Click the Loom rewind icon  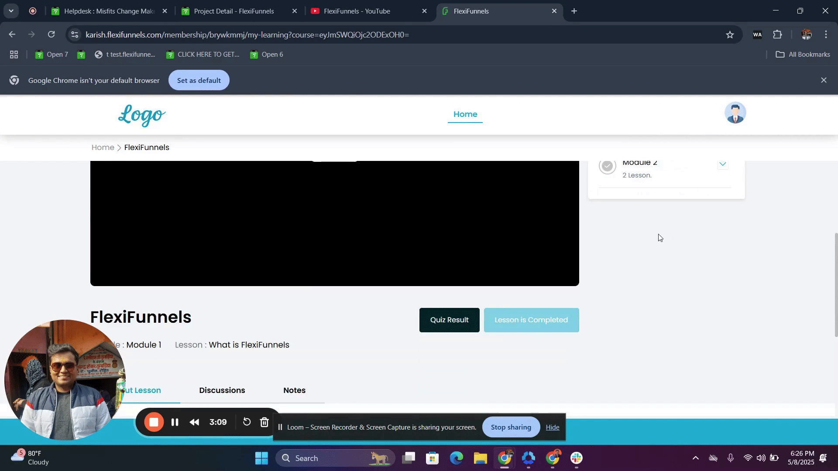[195, 422]
